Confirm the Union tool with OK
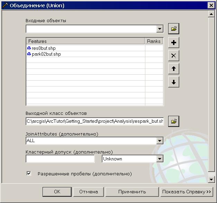217x203 pixels. 57,192
